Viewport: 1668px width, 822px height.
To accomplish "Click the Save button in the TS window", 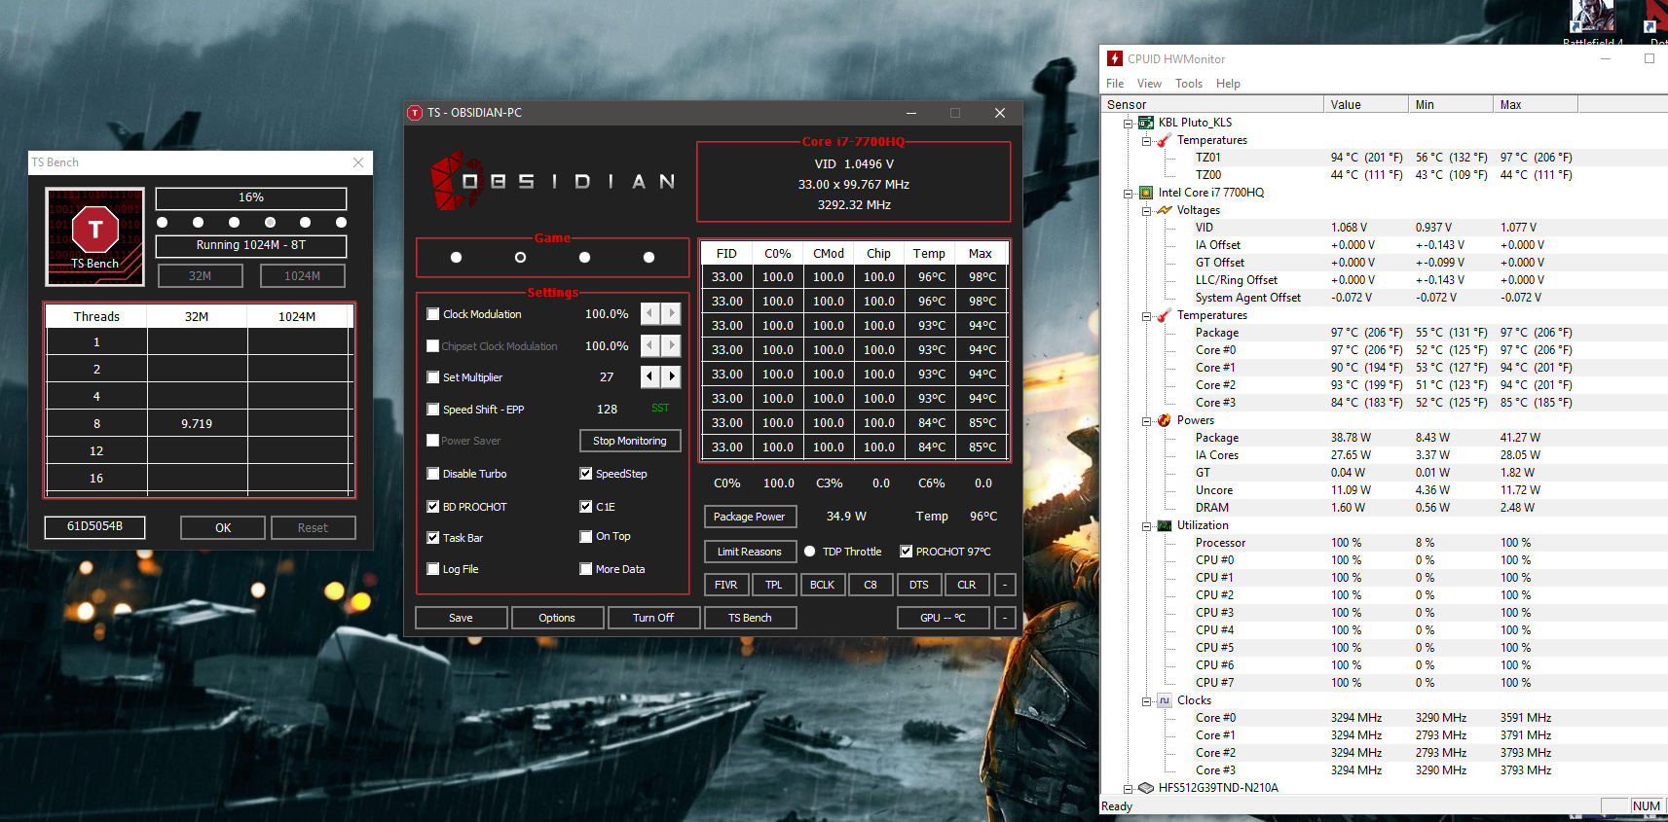I will pos(462,618).
